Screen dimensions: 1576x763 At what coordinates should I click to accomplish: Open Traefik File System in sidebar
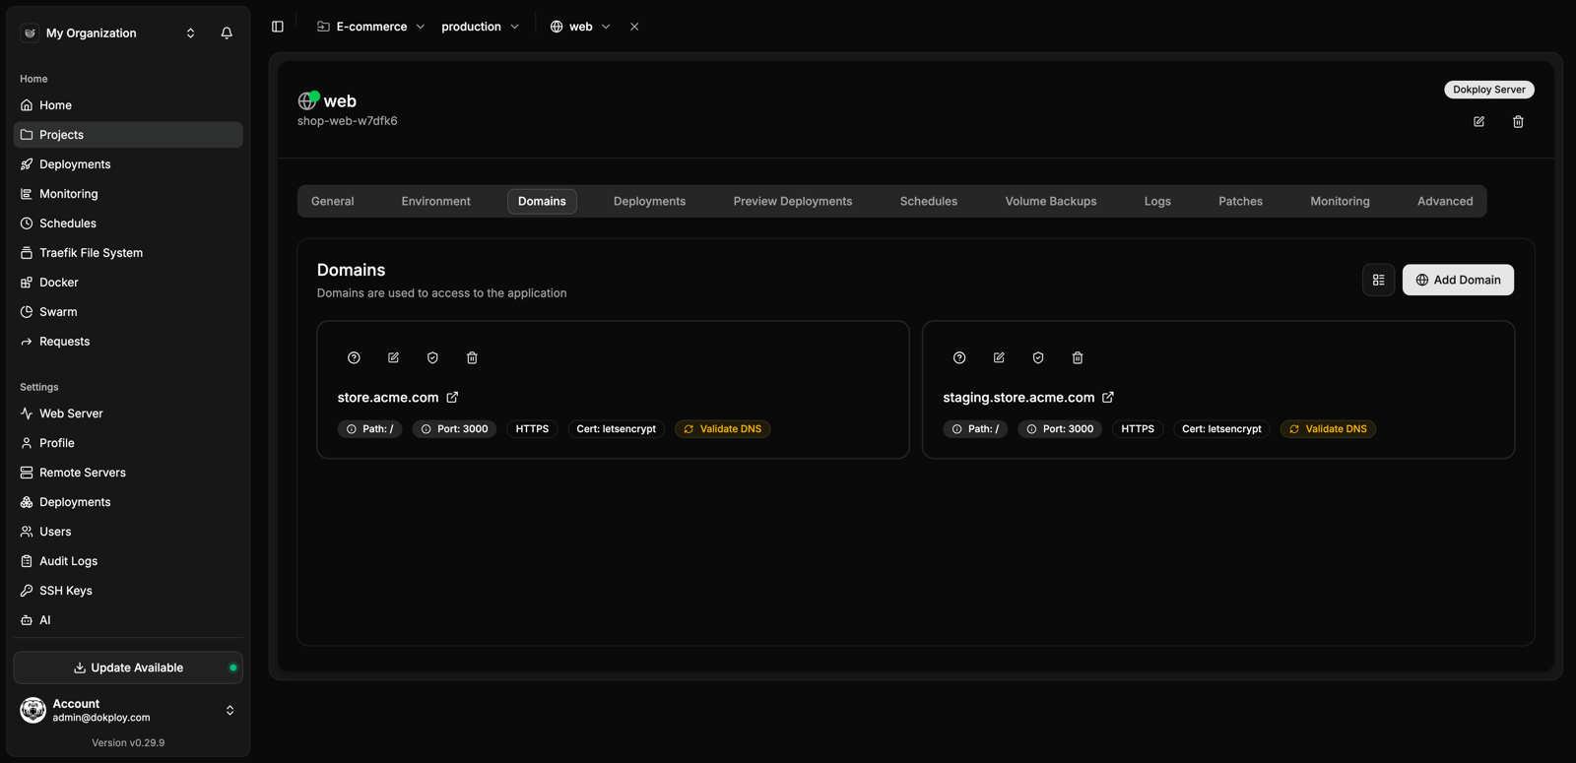(128, 253)
